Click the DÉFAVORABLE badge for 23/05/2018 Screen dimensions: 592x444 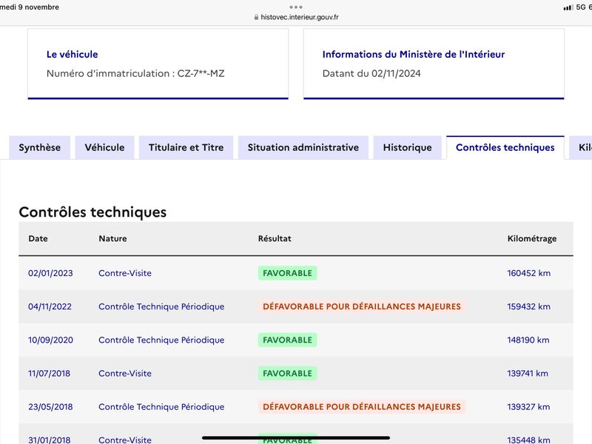point(362,406)
